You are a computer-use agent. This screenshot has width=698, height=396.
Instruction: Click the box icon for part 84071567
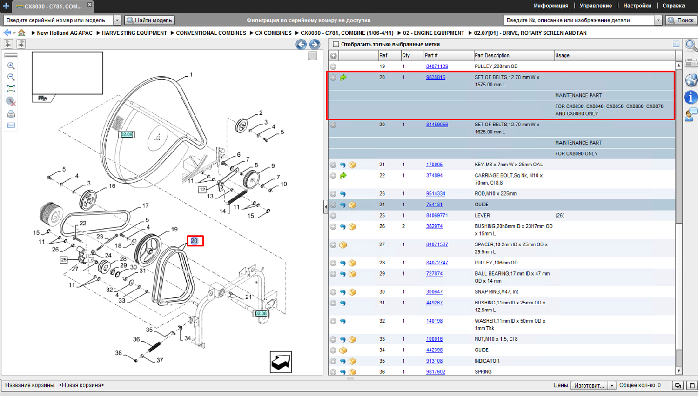[343, 245]
